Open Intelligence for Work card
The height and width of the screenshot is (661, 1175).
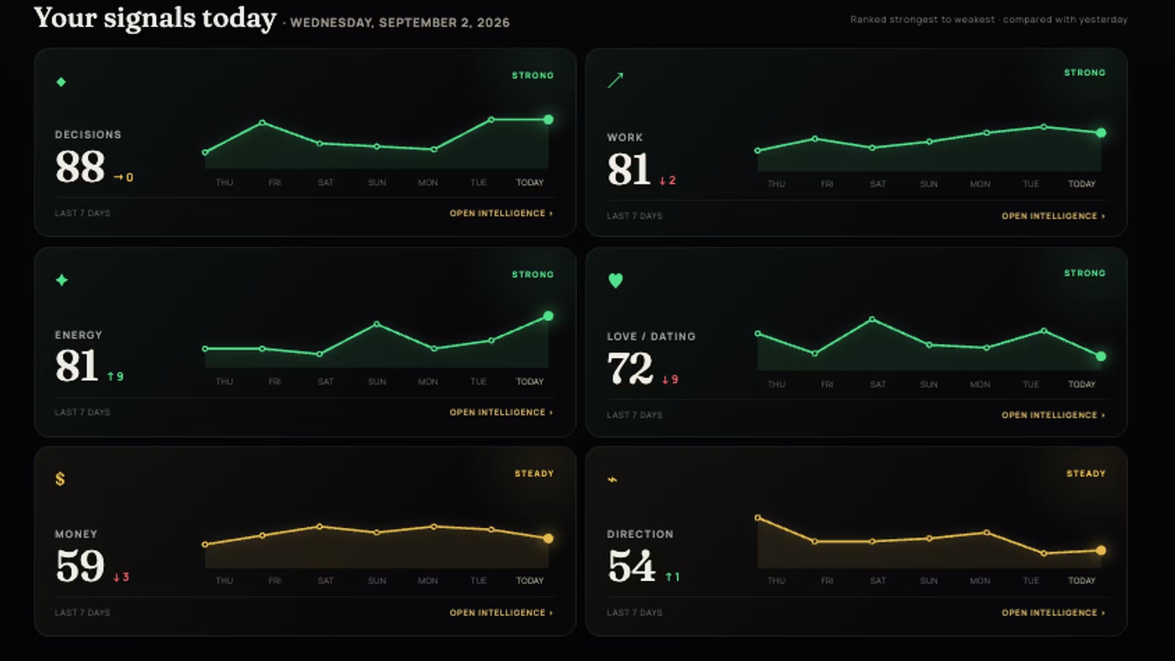pyautogui.click(x=1053, y=216)
